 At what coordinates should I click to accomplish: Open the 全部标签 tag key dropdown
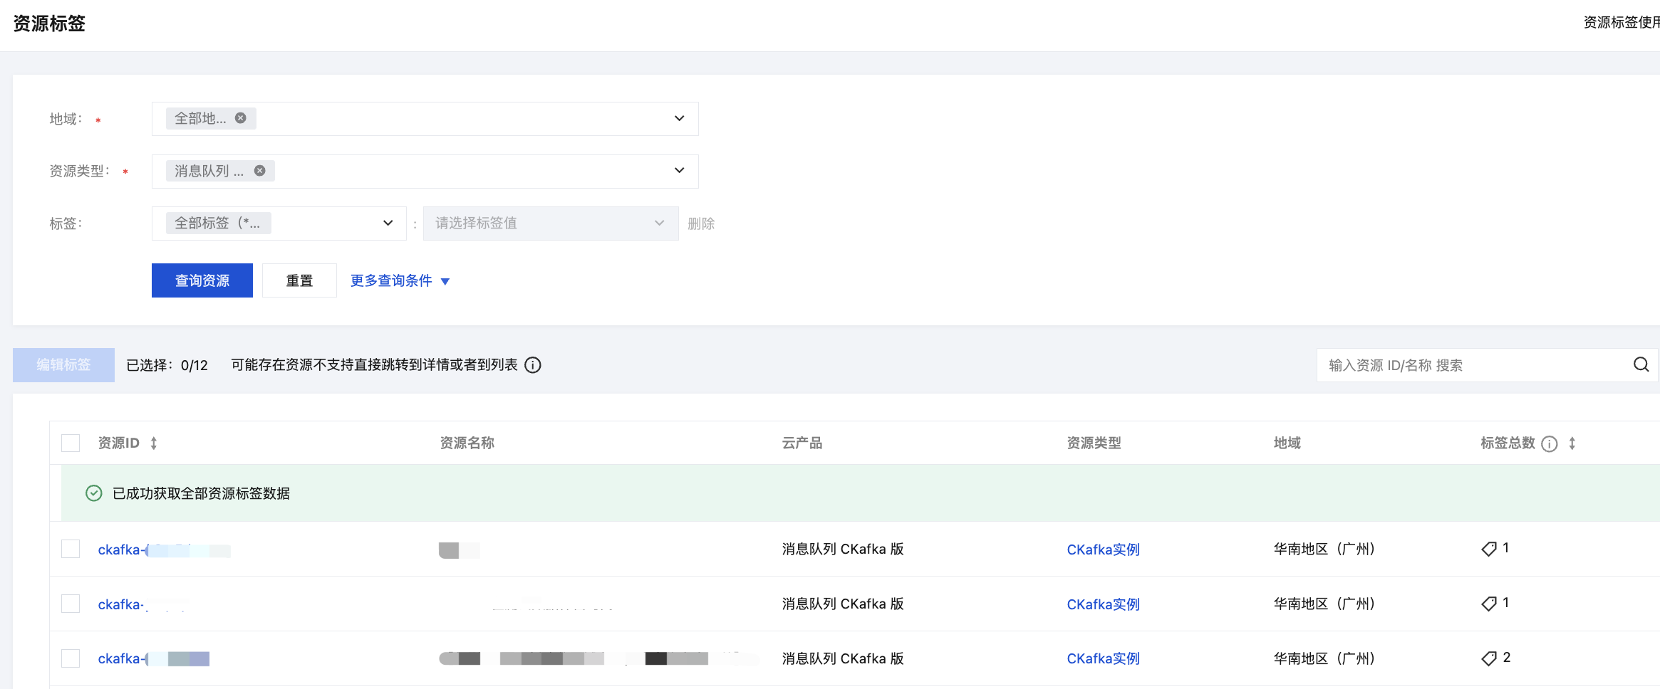(x=388, y=223)
